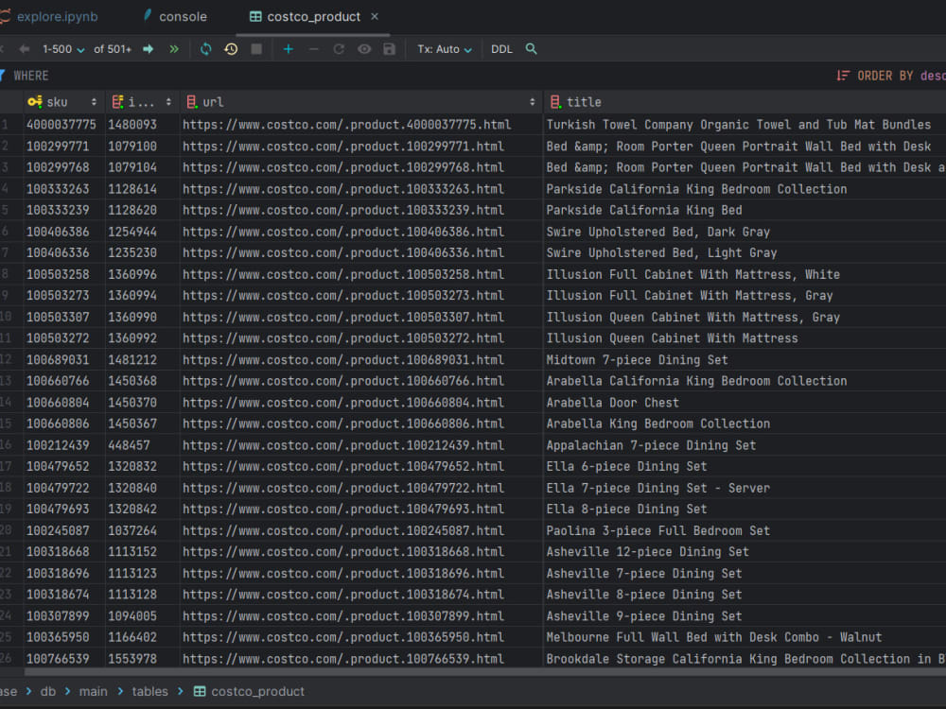Open the query history clock icon
The height and width of the screenshot is (709, 946).
coord(231,49)
